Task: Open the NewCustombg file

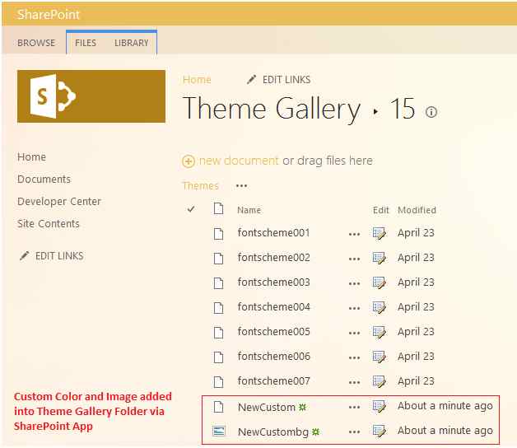Action: 273,432
